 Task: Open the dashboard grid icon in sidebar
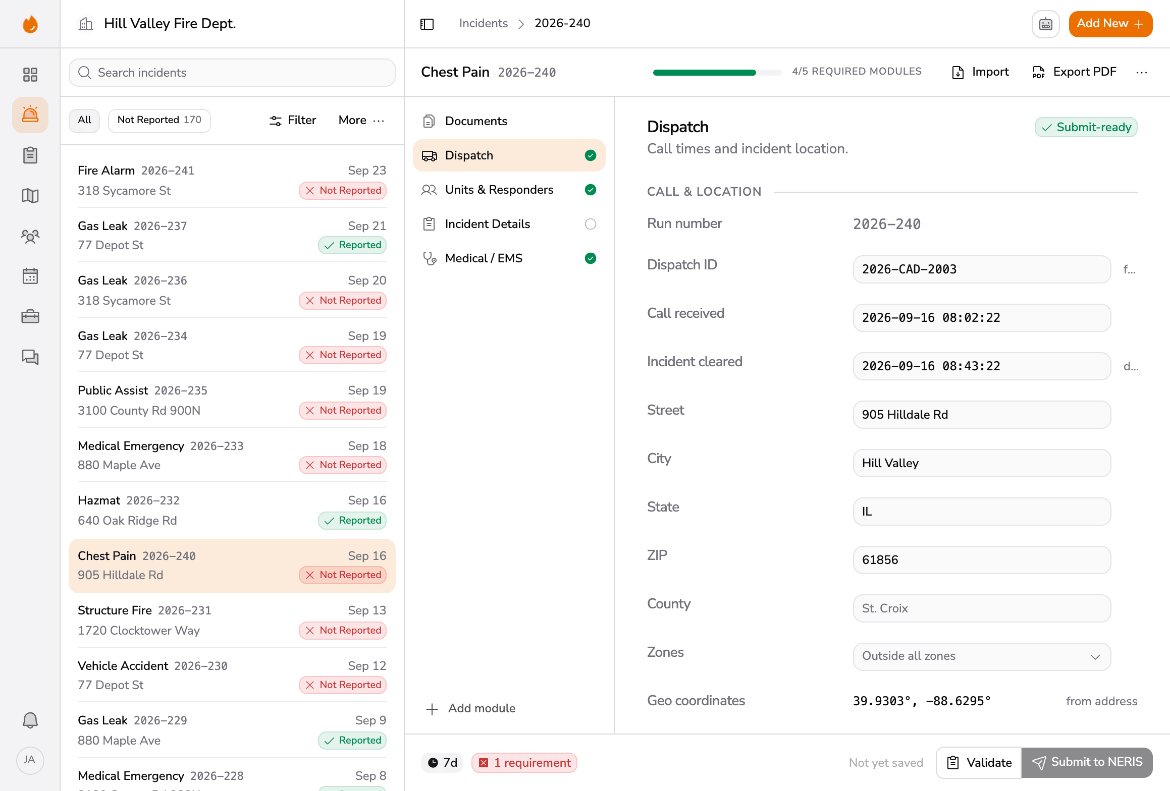click(x=30, y=75)
